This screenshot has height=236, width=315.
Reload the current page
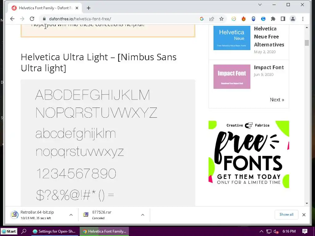(32, 19)
